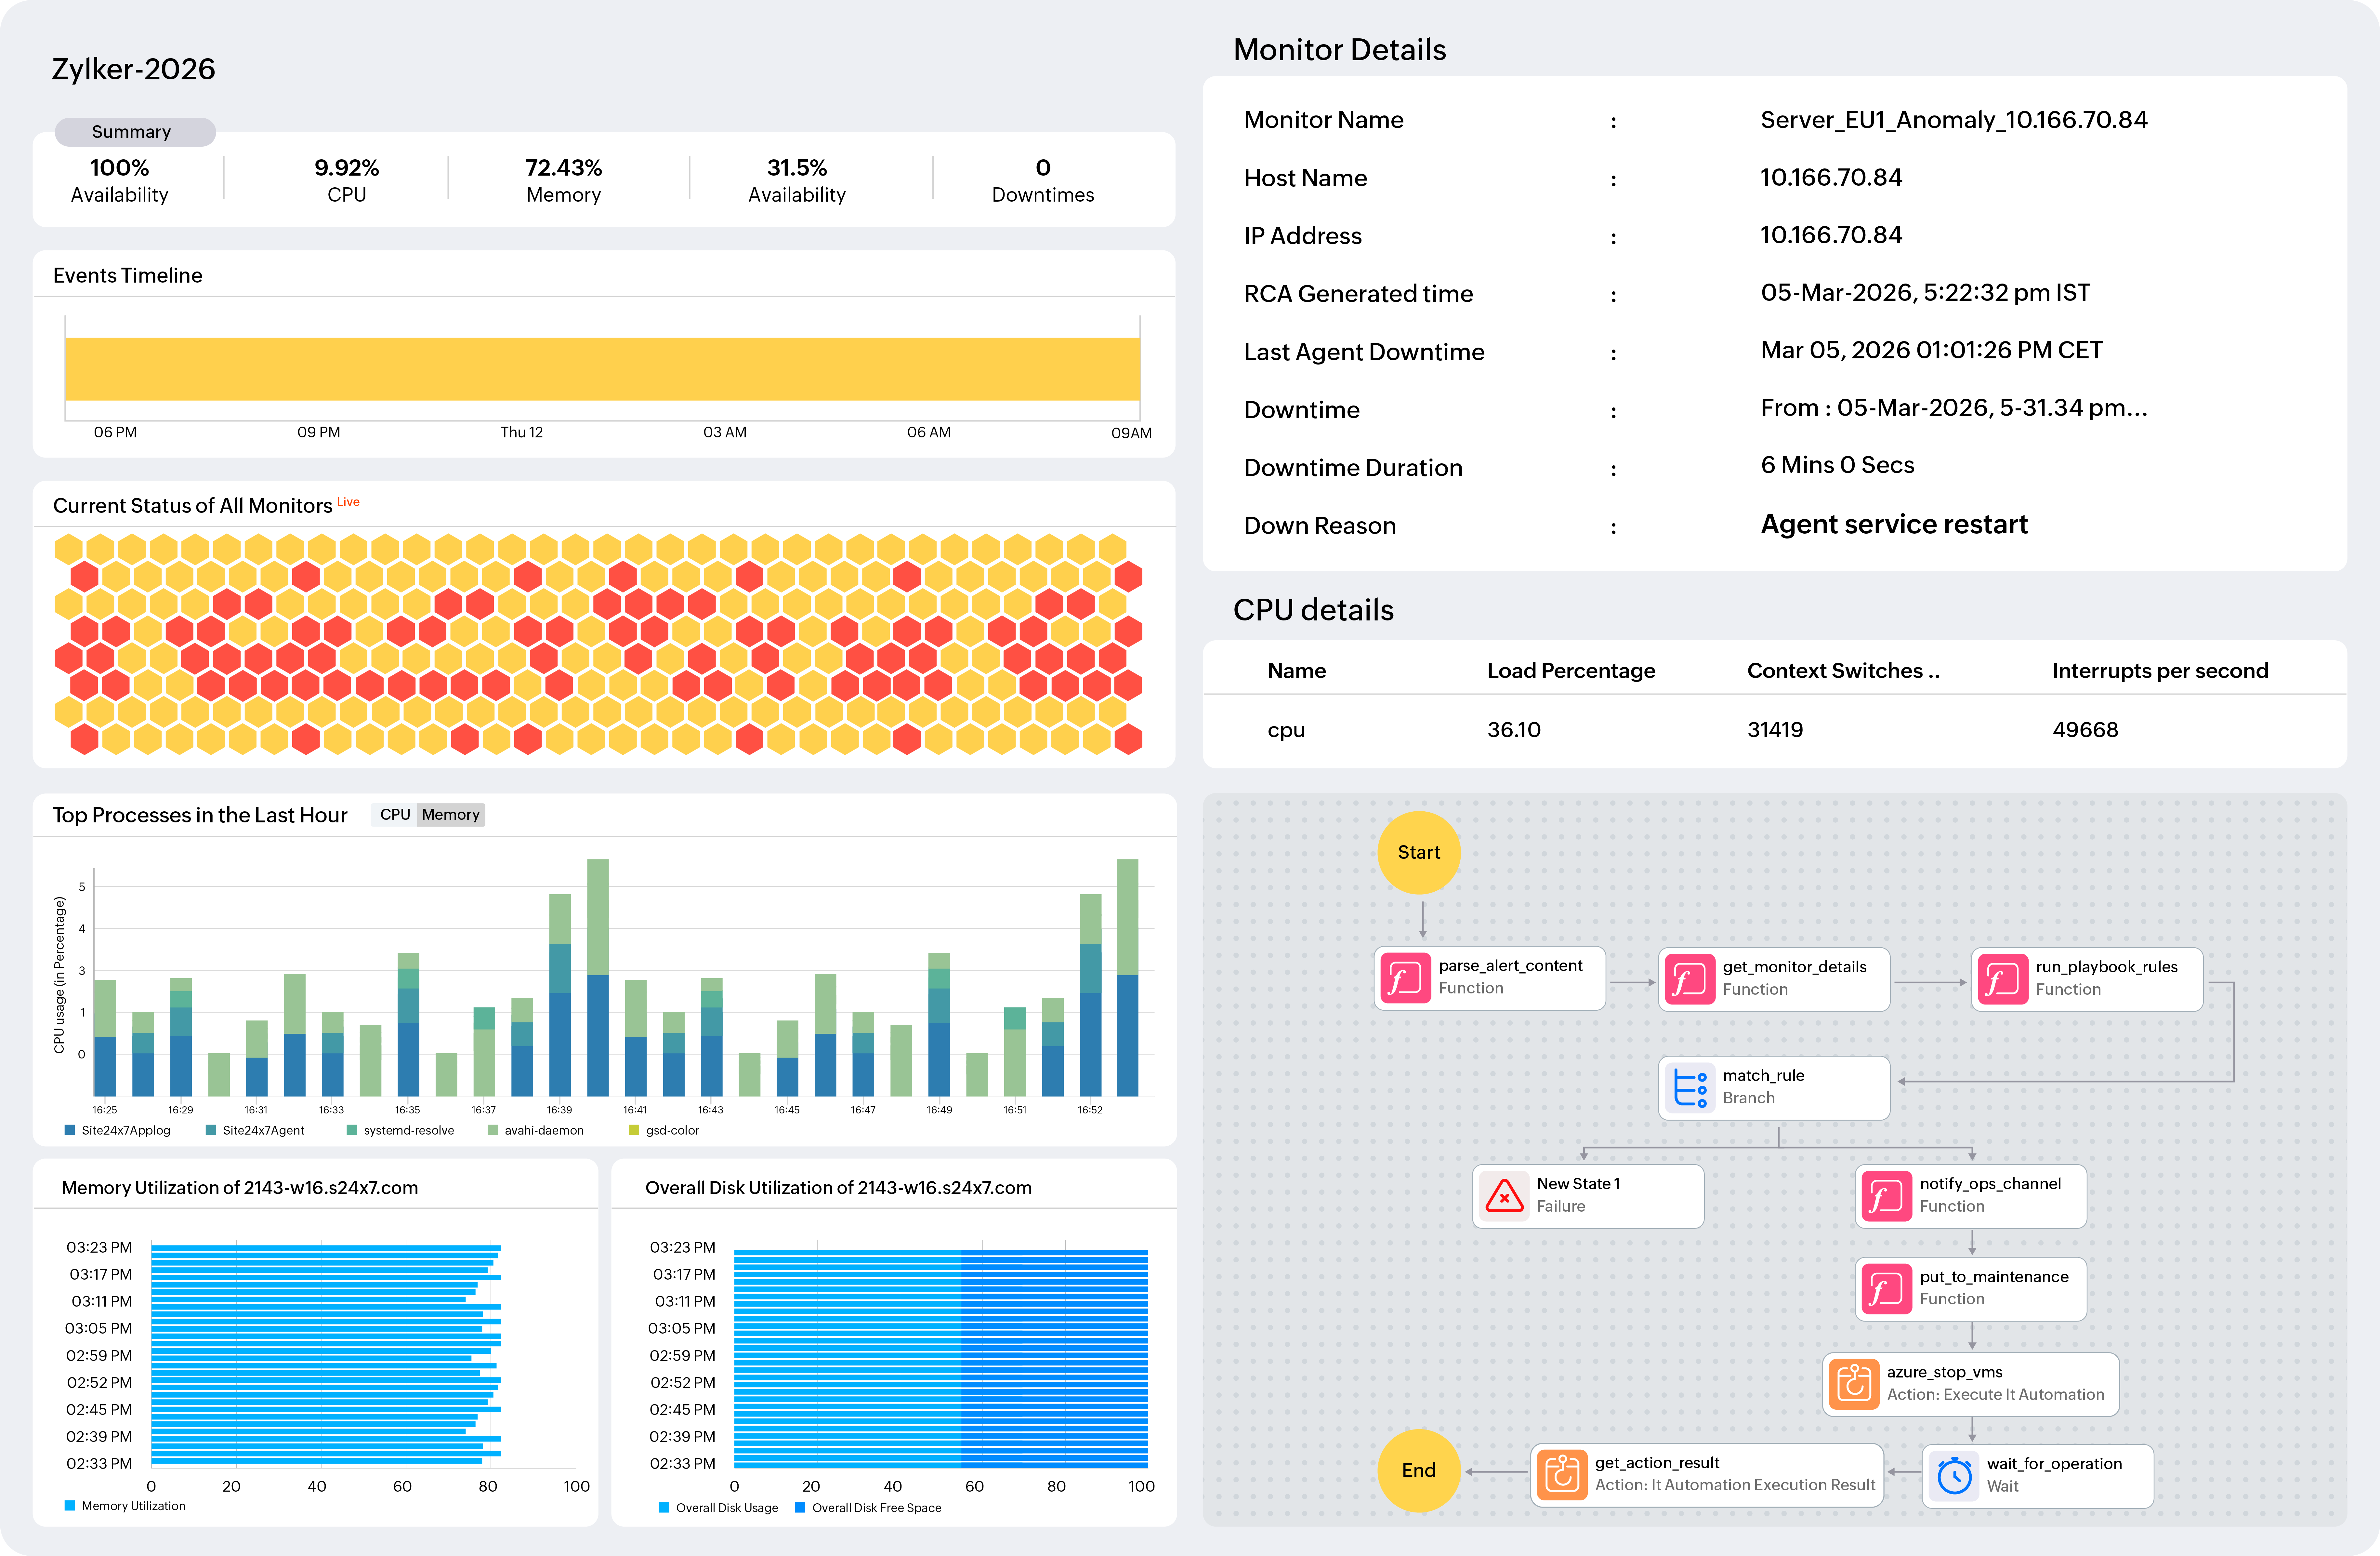Image resolution: width=2380 pixels, height=1556 pixels.
Task: Click the Context Switches column header
Action: tap(1843, 671)
